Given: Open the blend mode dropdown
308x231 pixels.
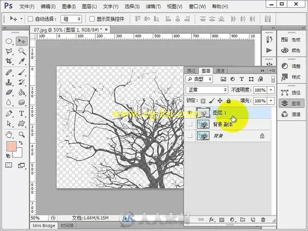Looking at the screenshot, I should point(207,90).
